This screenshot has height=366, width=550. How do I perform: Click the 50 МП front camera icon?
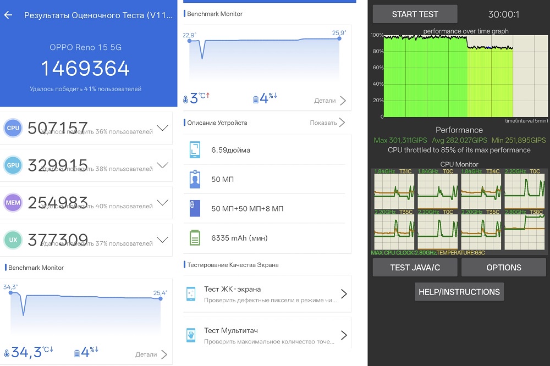coord(195,179)
